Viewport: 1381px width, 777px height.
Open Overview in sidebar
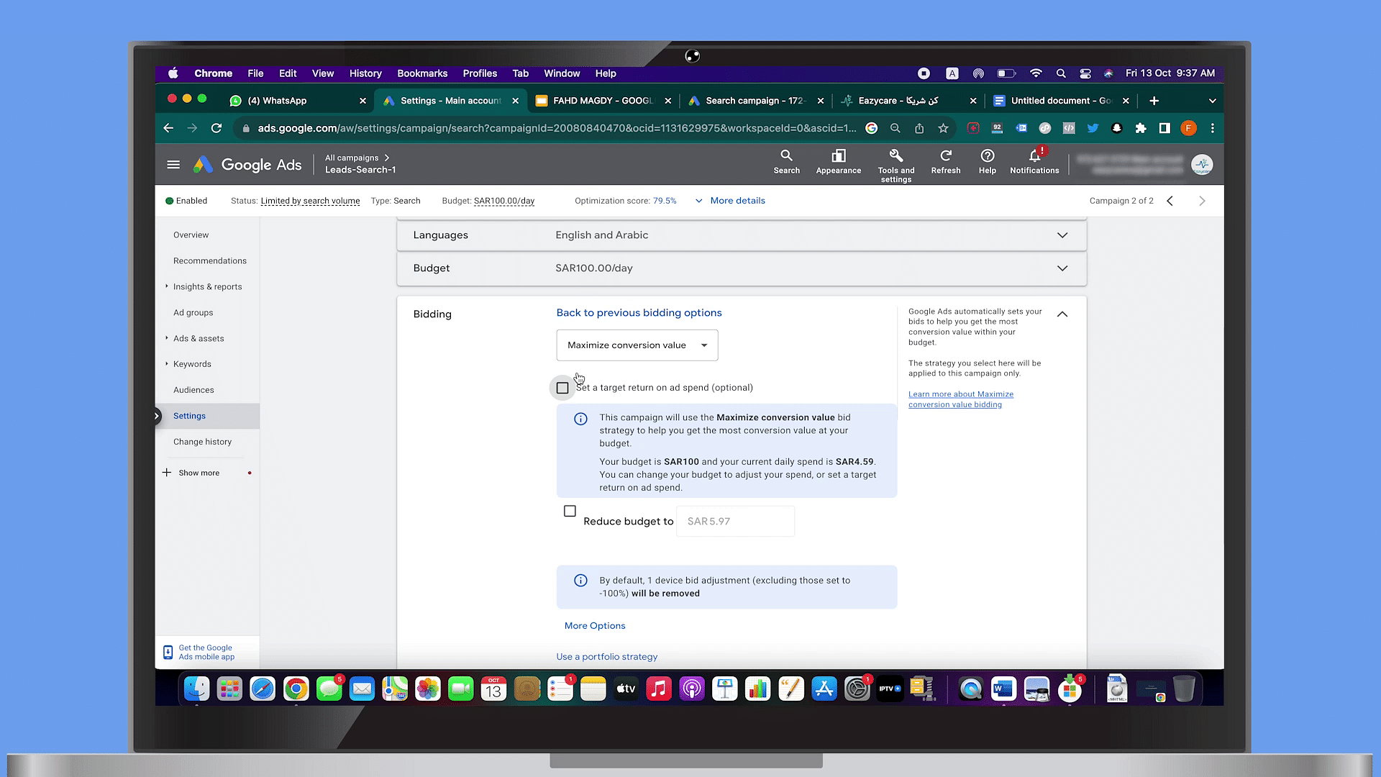coord(191,235)
